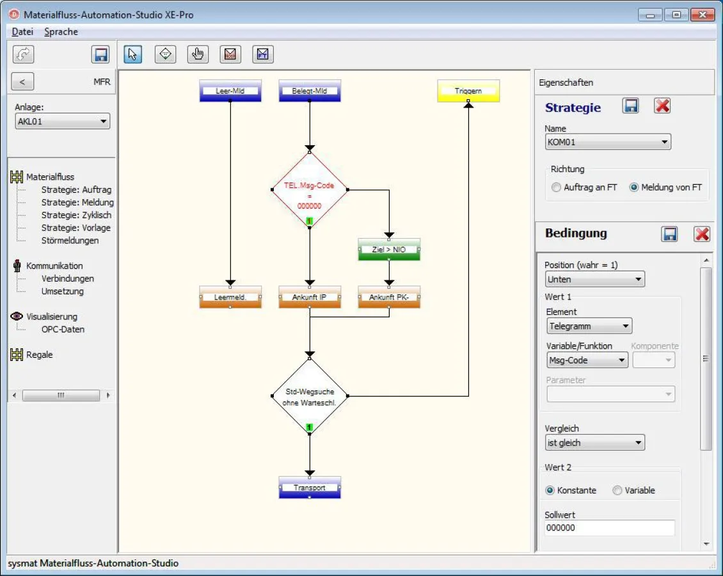Open the Vergleich dropdown set to ist gleich

[594, 442]
